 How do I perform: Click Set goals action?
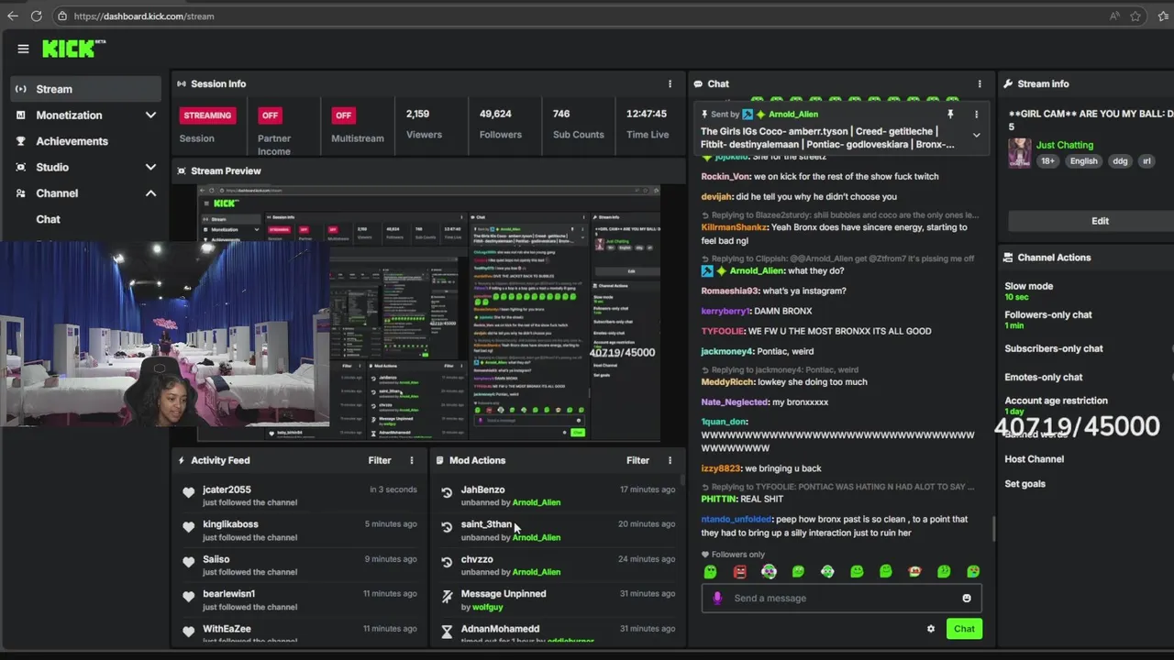coord(1024,484)
